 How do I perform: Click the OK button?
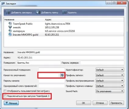pyautogui.click(x=83, y=103)
